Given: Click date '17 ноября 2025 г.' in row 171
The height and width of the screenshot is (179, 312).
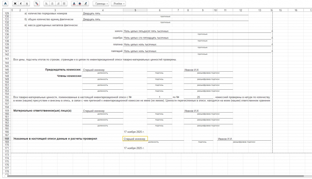Looking at the screenshot, I should (134, 148).
